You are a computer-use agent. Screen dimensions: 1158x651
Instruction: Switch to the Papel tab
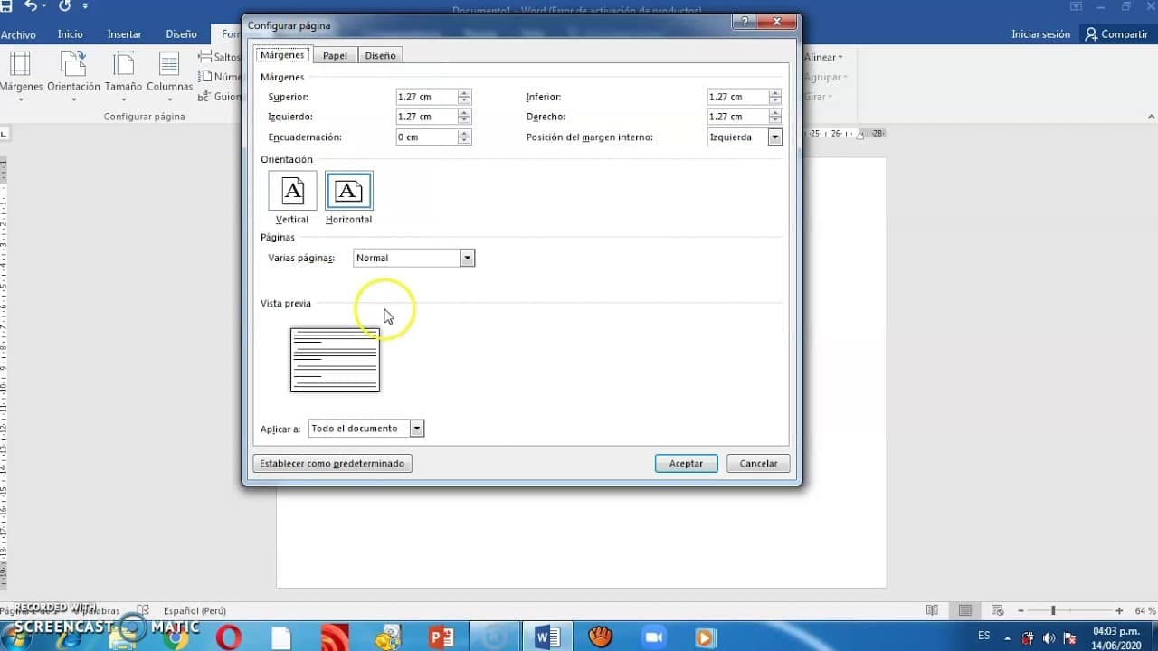335,55
